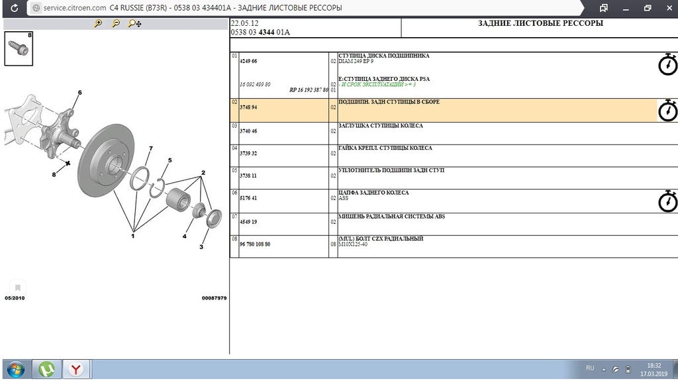
Task: Click green note И СРОК ЭКСПЛУАТАЦИИ >= 3
Action: click(x=377, y=84)
